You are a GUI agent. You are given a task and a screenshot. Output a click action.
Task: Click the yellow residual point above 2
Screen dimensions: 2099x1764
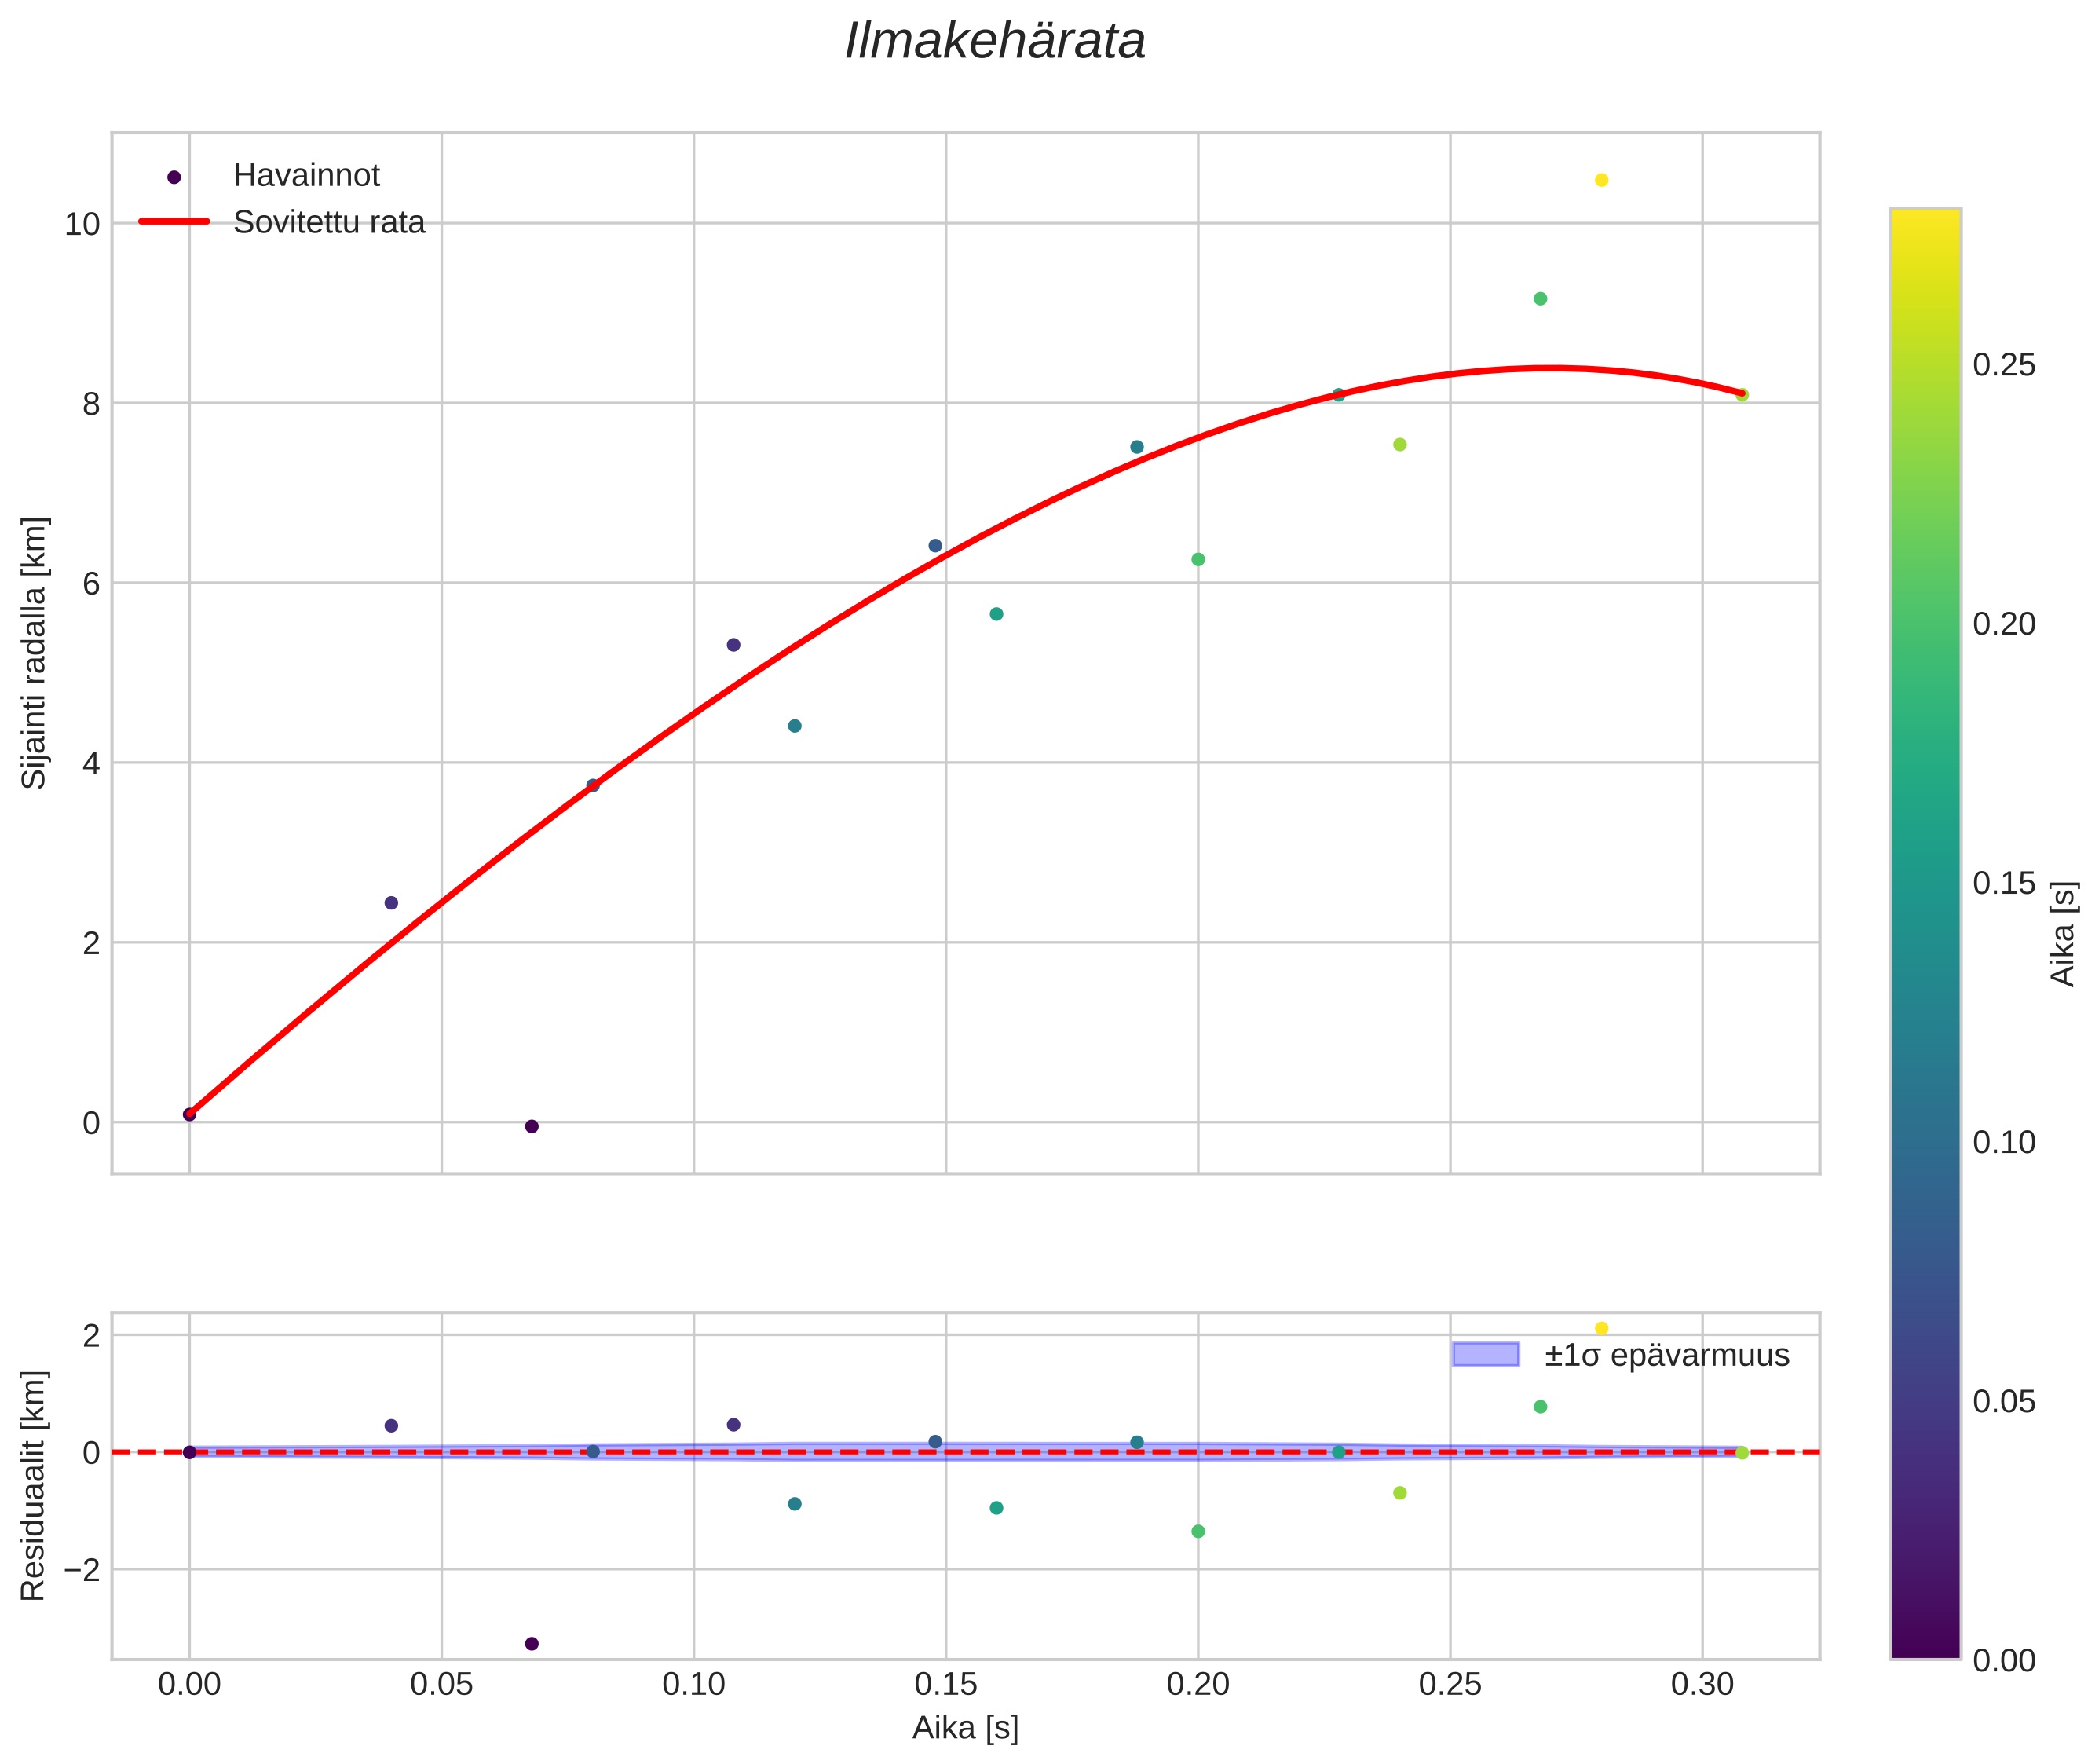pos(1601,1328)
